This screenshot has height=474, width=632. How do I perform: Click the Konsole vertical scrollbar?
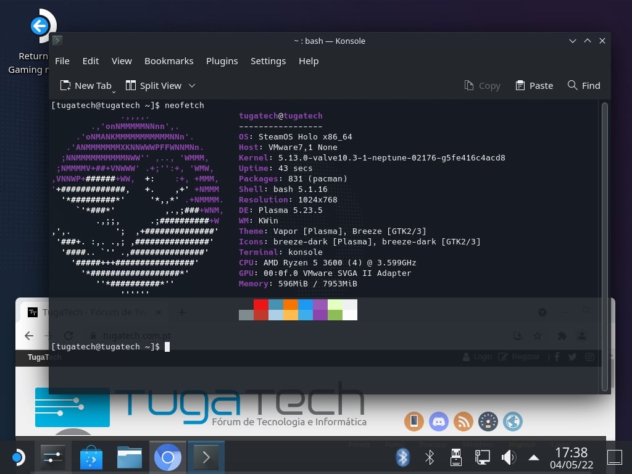pos(604,247)
